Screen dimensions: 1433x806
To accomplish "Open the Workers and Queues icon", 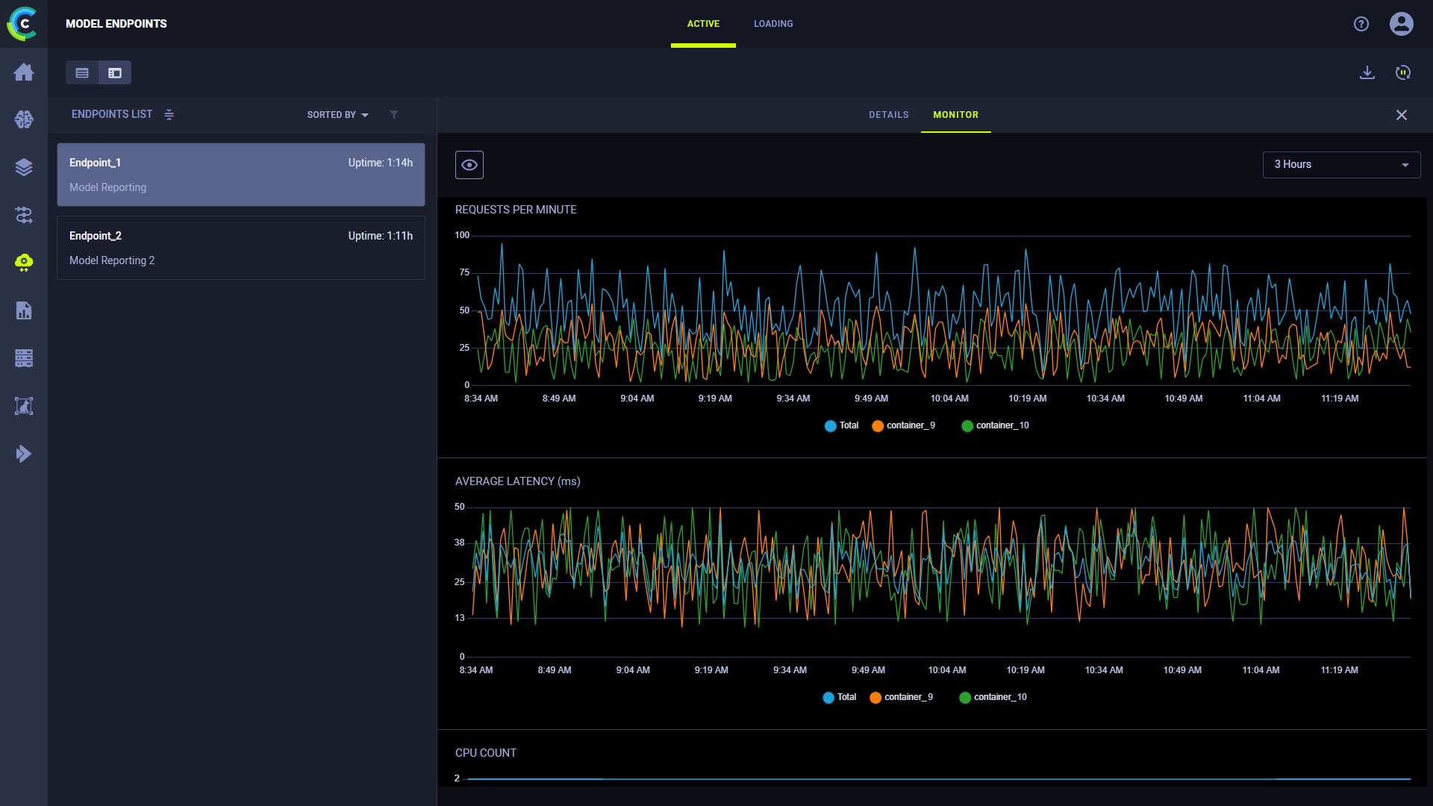I will pos(24,358).
